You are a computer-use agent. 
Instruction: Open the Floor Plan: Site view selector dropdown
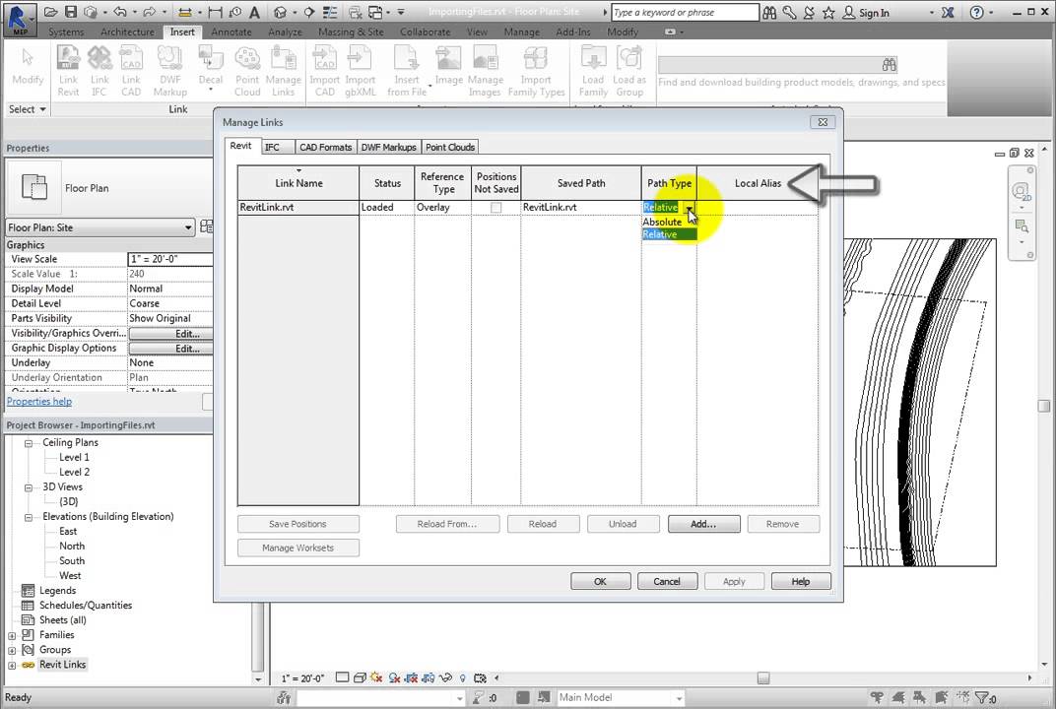[x=188, y=227]
